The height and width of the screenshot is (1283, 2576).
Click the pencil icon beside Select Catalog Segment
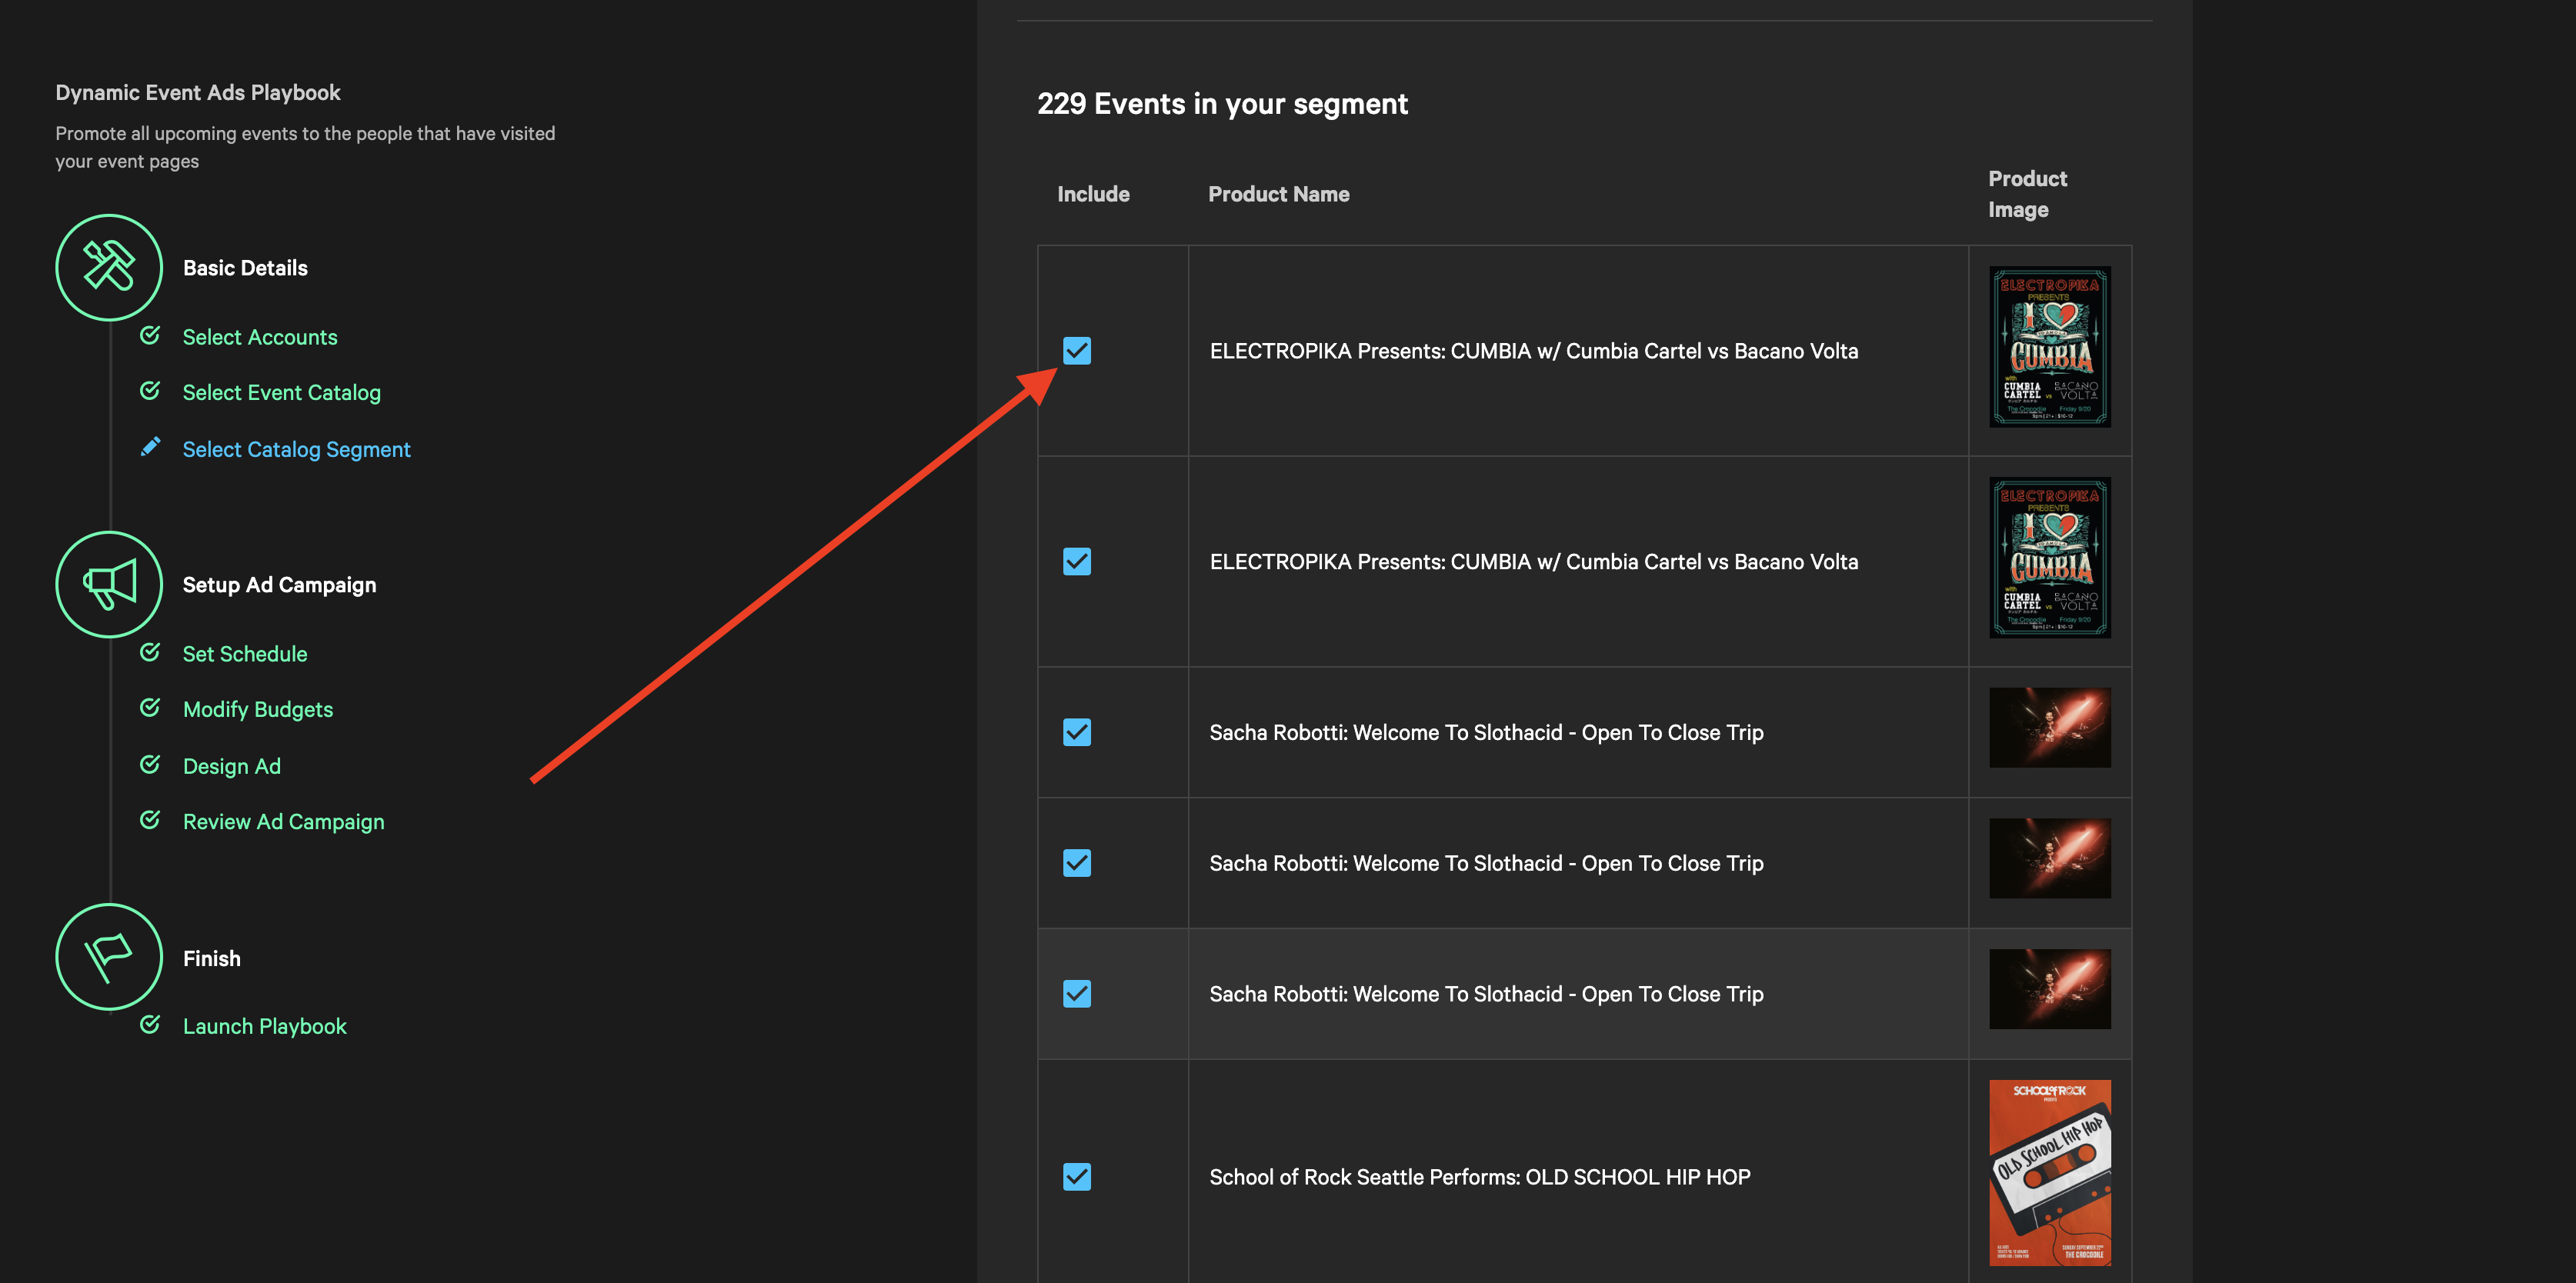tap(150, 447)
